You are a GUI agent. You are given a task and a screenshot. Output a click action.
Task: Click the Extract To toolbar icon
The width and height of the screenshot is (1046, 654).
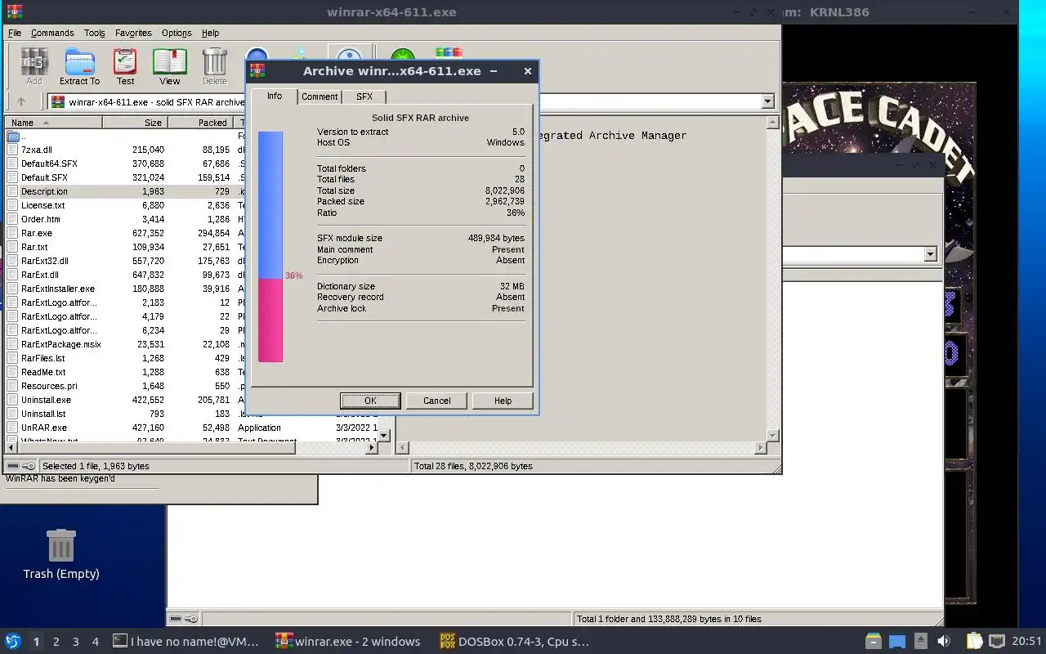tap(79, 66)
